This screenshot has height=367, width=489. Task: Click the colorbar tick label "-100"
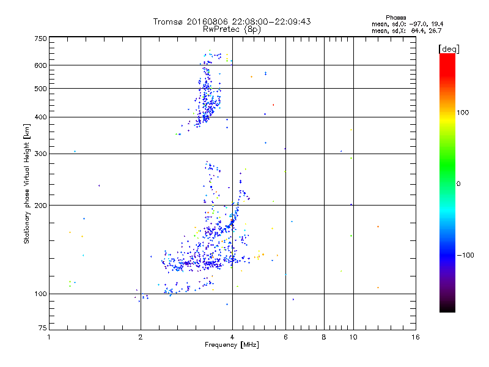point(465,255)
